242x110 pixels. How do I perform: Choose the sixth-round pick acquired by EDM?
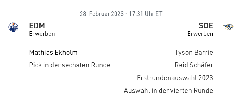(70, 65)
